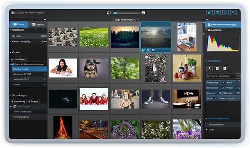Switch to the 'Ergebnis' tab
250x148 pixels.
click(38, 24)
